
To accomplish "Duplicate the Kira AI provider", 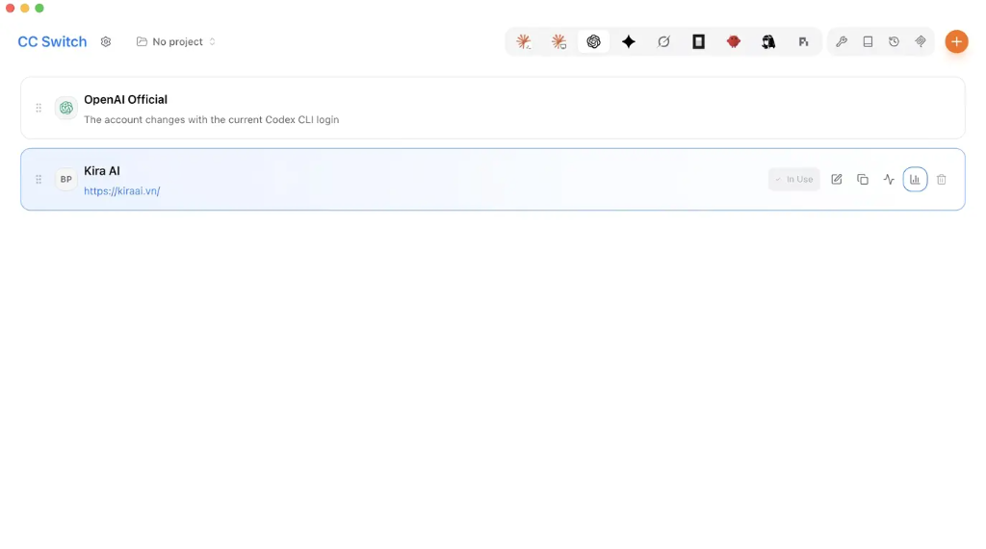I will tap(863, 180).
